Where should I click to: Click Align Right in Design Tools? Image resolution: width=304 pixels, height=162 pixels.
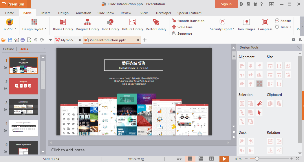(x=259, y=66)
